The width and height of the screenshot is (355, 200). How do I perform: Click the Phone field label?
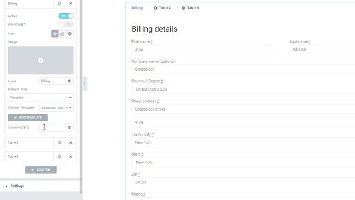(x=138, y=194)
